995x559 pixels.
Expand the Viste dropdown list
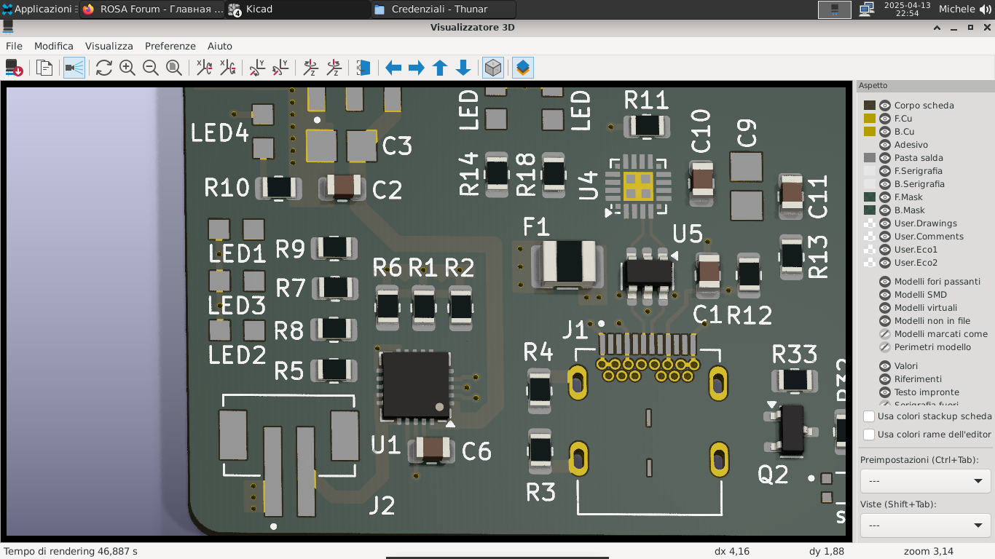(925, 525)
